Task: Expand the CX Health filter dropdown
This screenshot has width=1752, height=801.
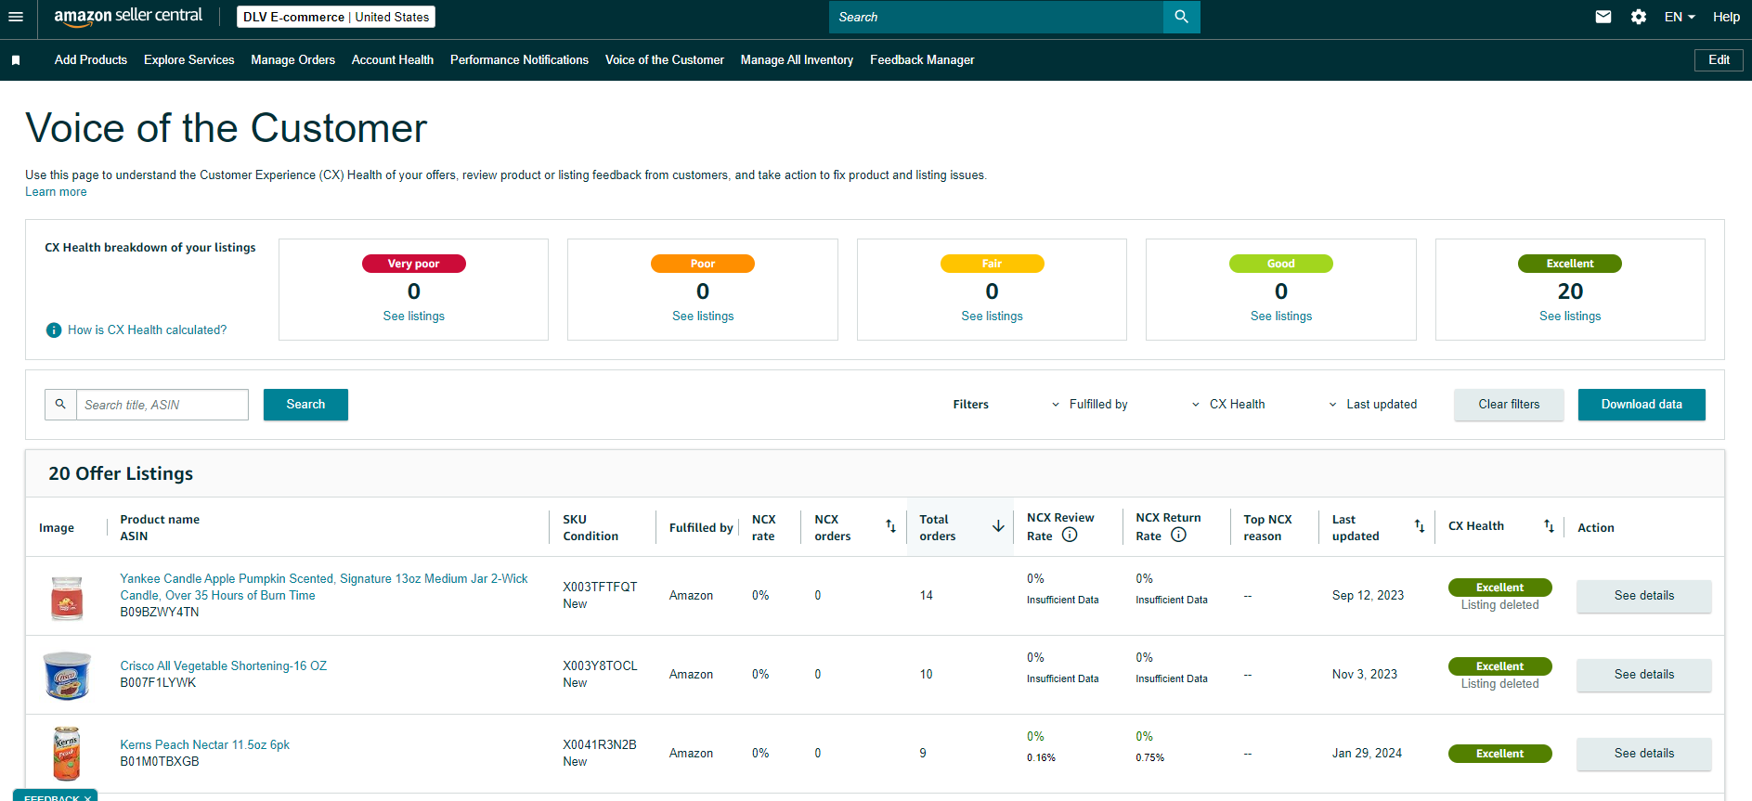Action: [1227, 405]
